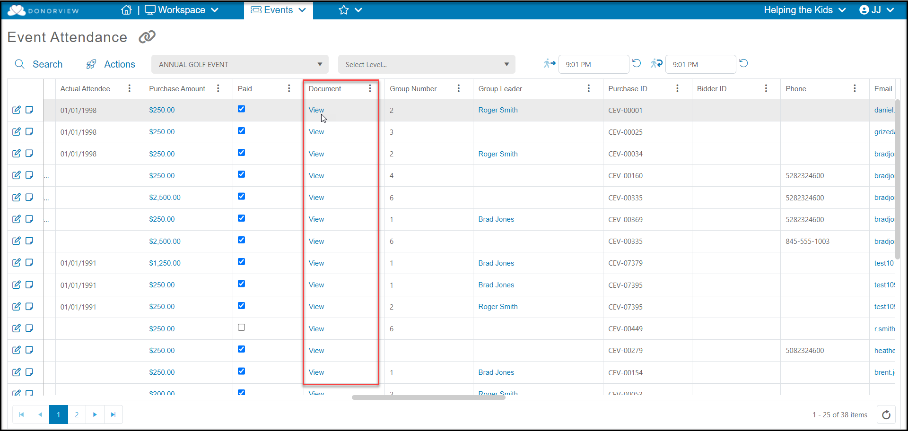Click the Actions link
This screenshot has height=431, width=908.
[120, 64]
